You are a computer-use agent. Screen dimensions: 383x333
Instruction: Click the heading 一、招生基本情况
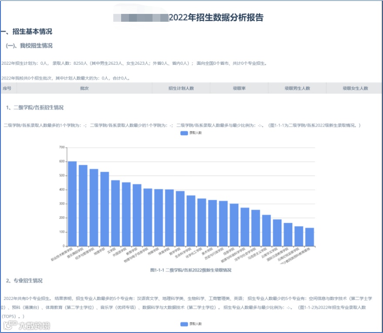[26, 31]
